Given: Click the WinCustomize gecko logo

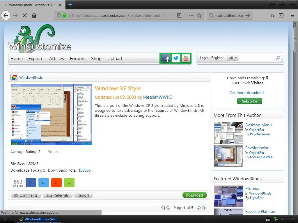Looking at the screenshot, I should 40,38.
